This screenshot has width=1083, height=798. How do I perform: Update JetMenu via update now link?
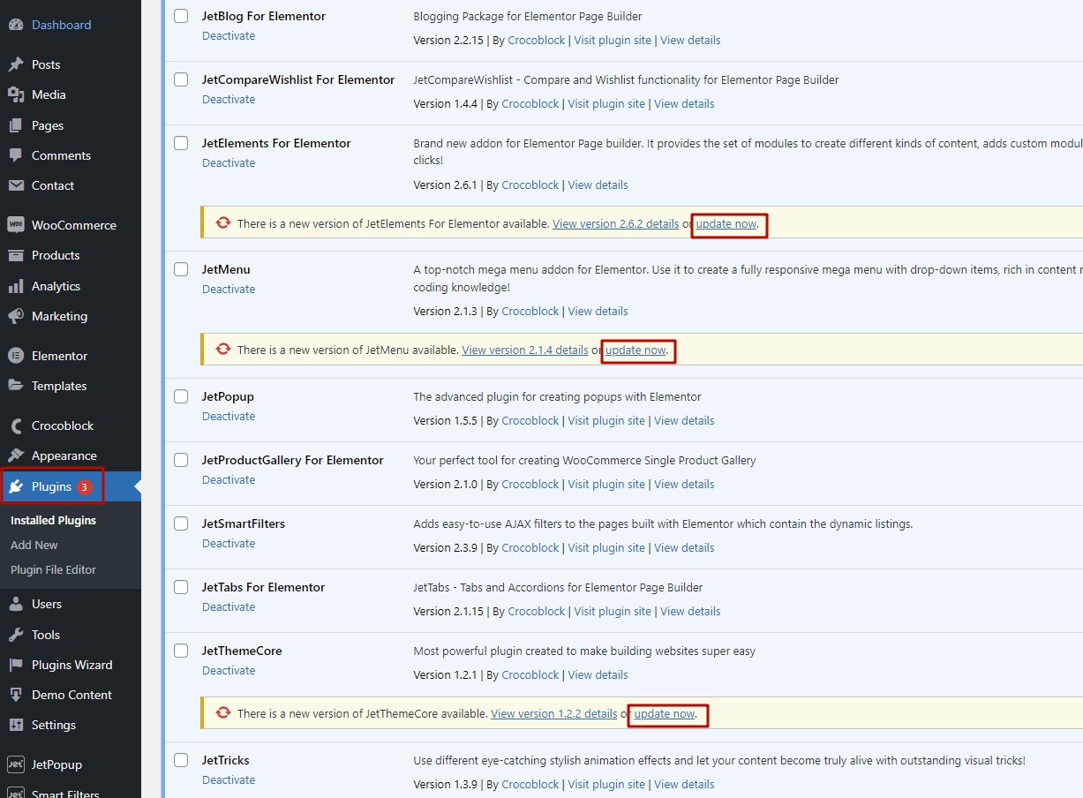638,350
